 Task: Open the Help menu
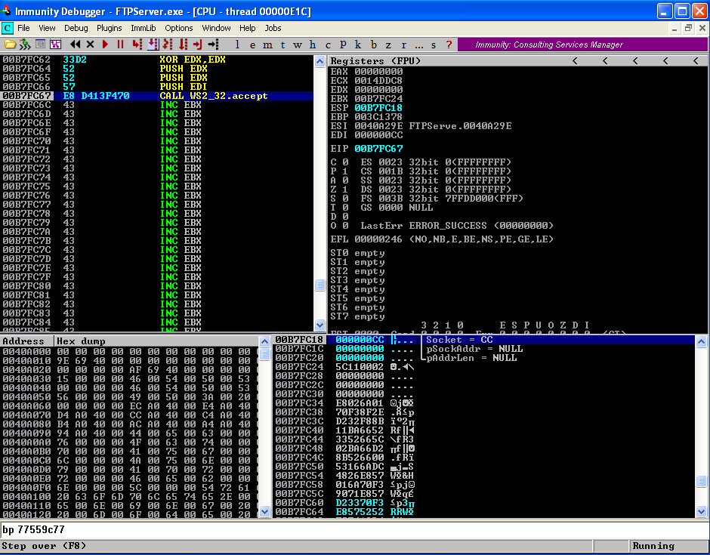click(247, 28)
